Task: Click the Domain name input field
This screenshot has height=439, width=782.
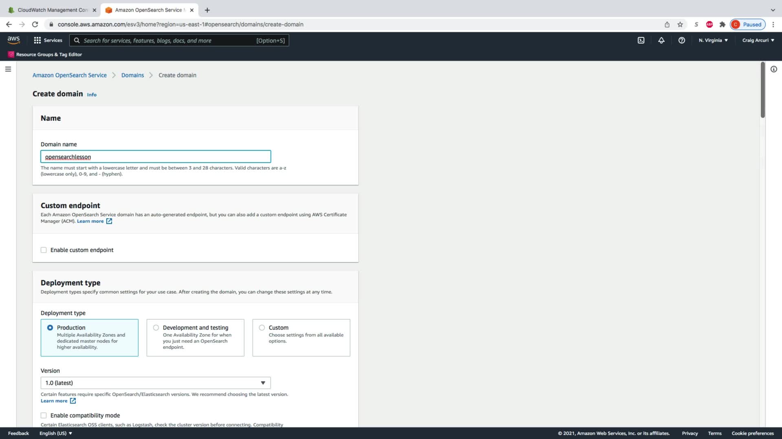Action: coord(156,157)
